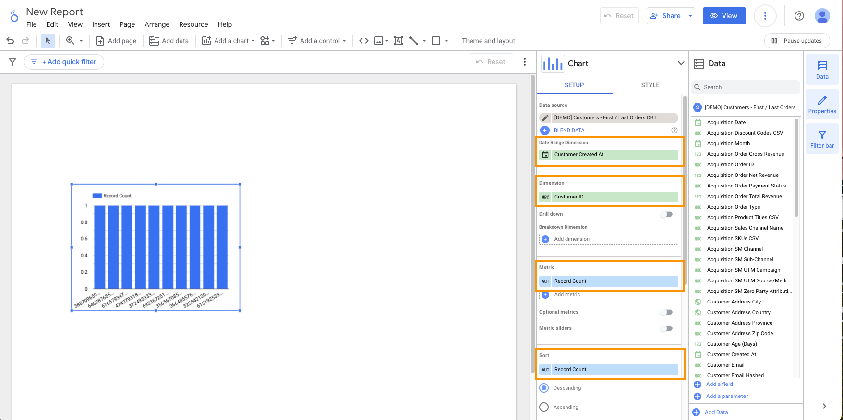
Task: Click Add data plus icon at bottom
Action: [696, 412]
